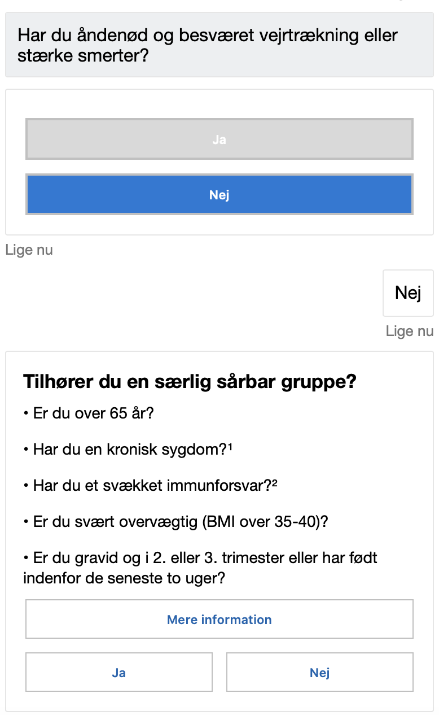Answer Nej to the særlig sårbar gruppe question
This screenshot has height=715, width=439.
coord(319,672)
